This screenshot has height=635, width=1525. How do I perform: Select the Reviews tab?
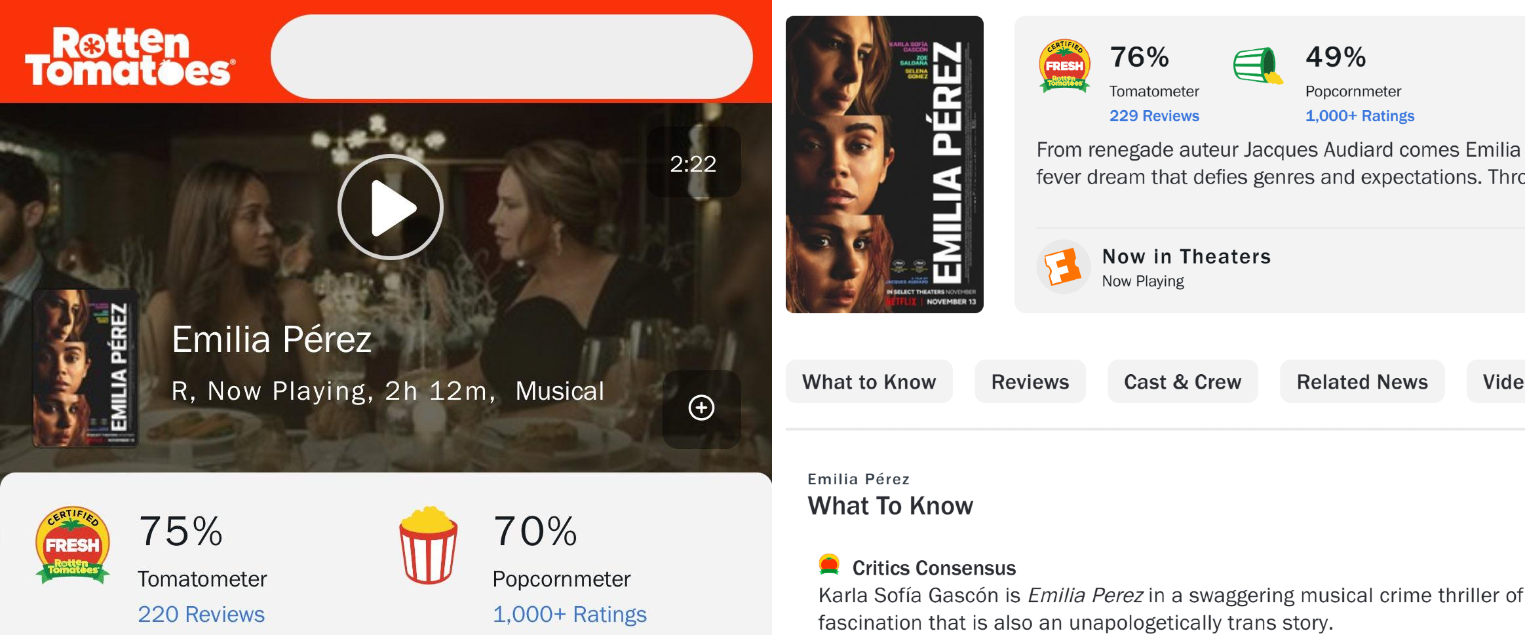(1030, 381)
